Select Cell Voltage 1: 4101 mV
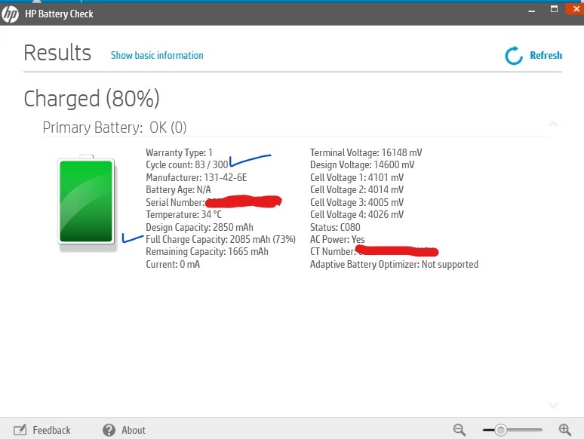Screen dimensions: 584x439 point(357,177)
